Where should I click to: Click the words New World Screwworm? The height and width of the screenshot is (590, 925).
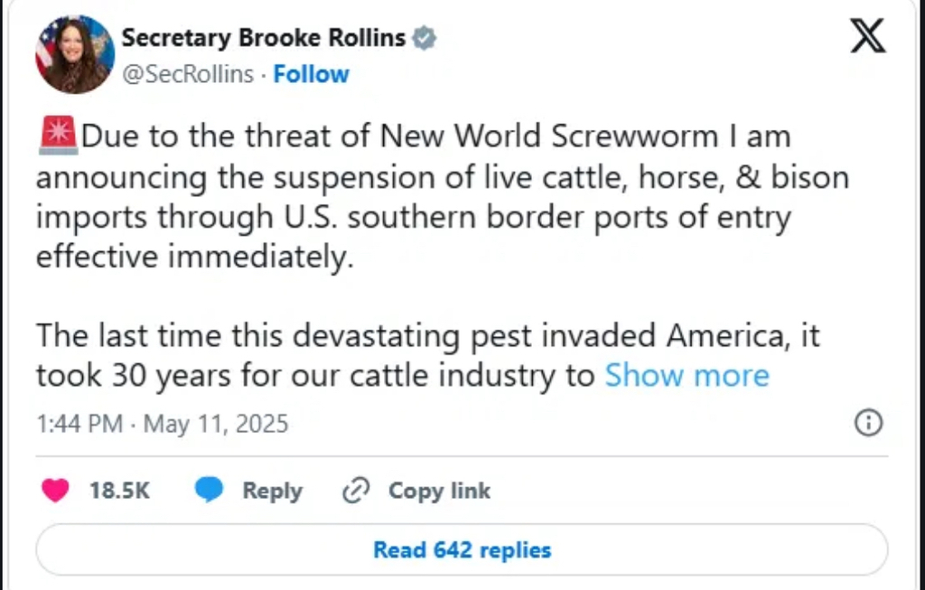553,136
